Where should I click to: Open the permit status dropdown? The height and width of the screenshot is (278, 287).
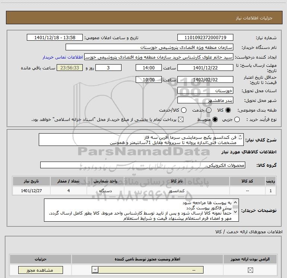point(148,270)
